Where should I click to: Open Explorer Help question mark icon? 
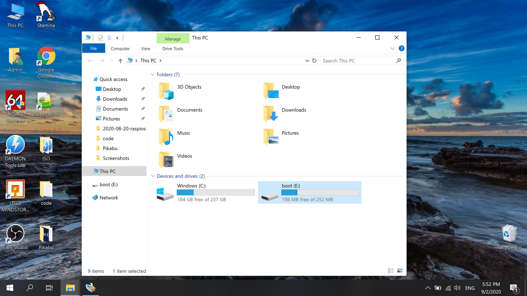401,48
